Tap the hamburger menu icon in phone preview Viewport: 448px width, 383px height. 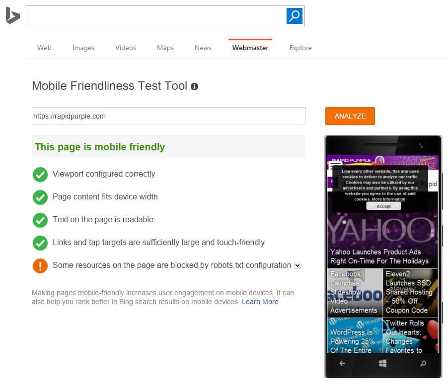click(x=335, y=166)
